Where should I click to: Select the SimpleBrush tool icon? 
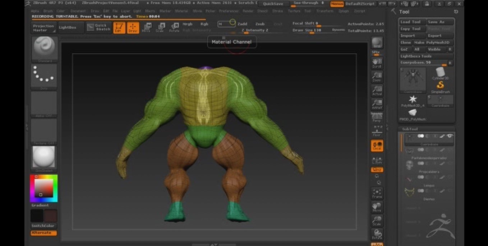[441, 87]
